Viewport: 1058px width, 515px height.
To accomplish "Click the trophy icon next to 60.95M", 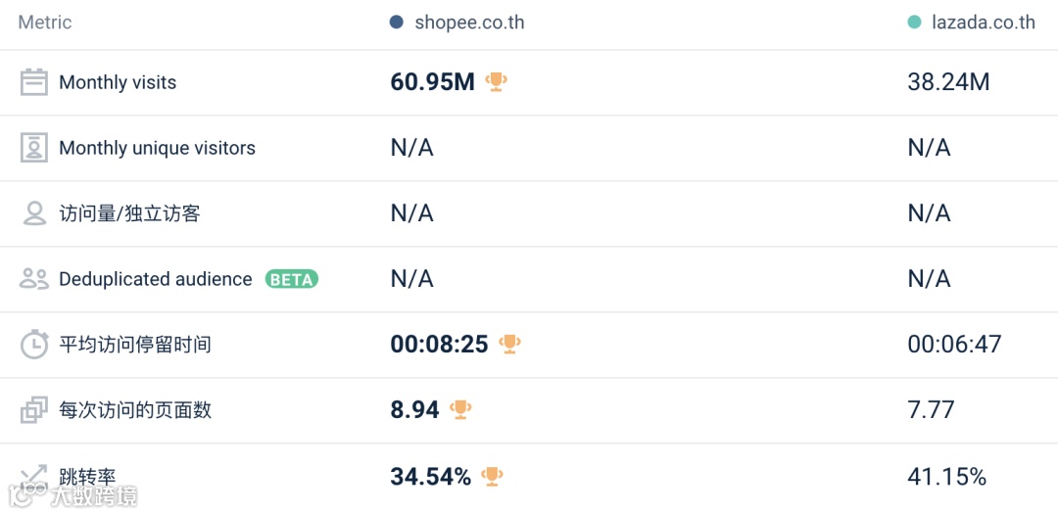I will (496, 81).
